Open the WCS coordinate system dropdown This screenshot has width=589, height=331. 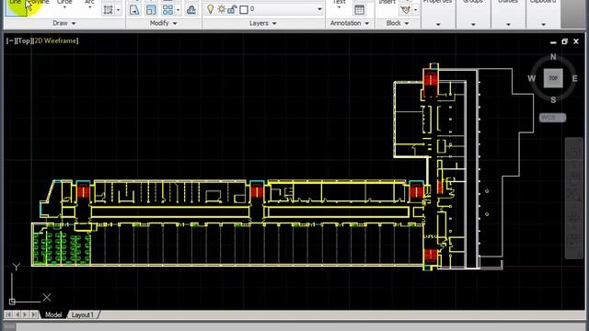pos(552,118)
